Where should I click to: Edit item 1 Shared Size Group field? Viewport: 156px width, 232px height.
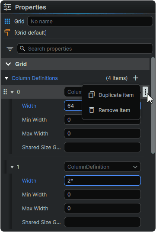[x=102, y=222]
